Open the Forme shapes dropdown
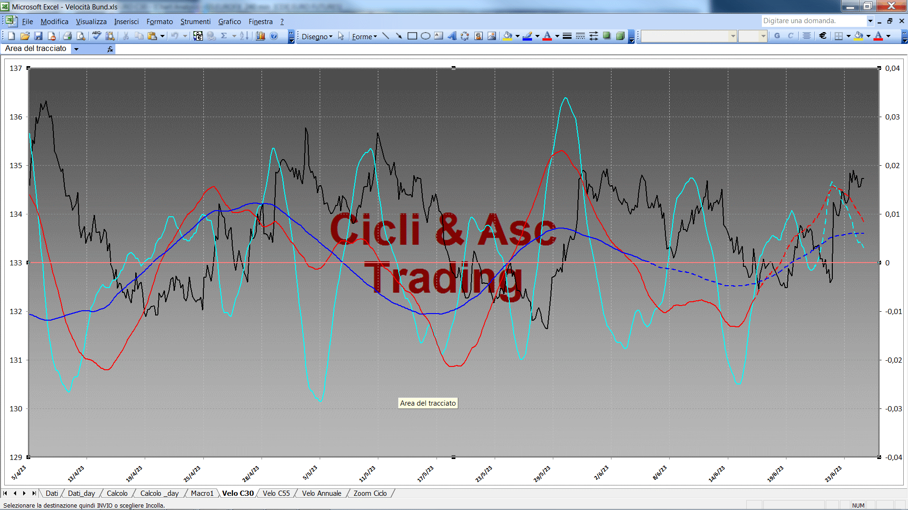 tap(364, 36)
